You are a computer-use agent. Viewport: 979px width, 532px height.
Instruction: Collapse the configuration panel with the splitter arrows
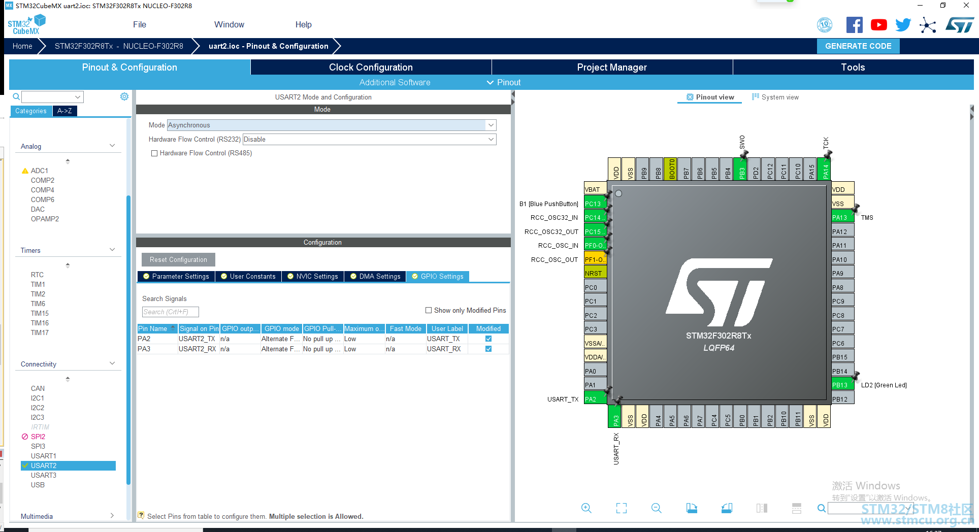point(513,98)
